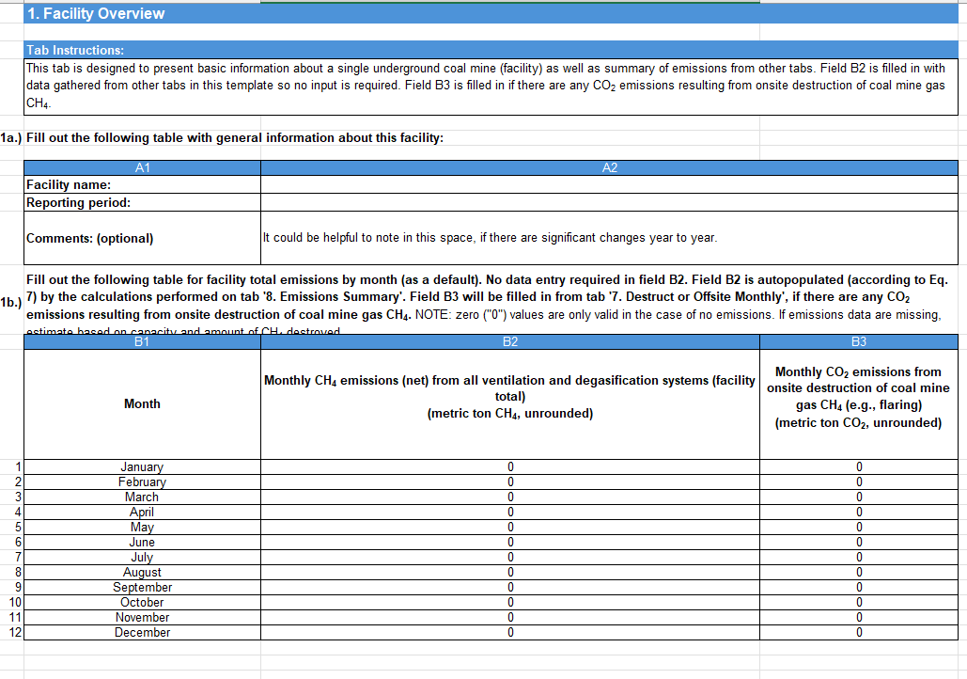Click the January month cell
The height and width of the screenshot is (679, 967).
[x=142, y=466]
